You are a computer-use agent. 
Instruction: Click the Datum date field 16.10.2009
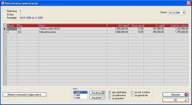click(175, 12)
